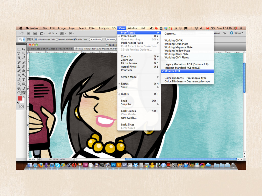Select the Rounded Rectangle shape tool

coord(24,84)
